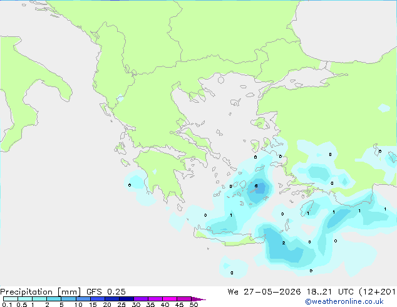The image size is (397, 307).
Task: Click the legend label '10'
Action: [78, 304]
